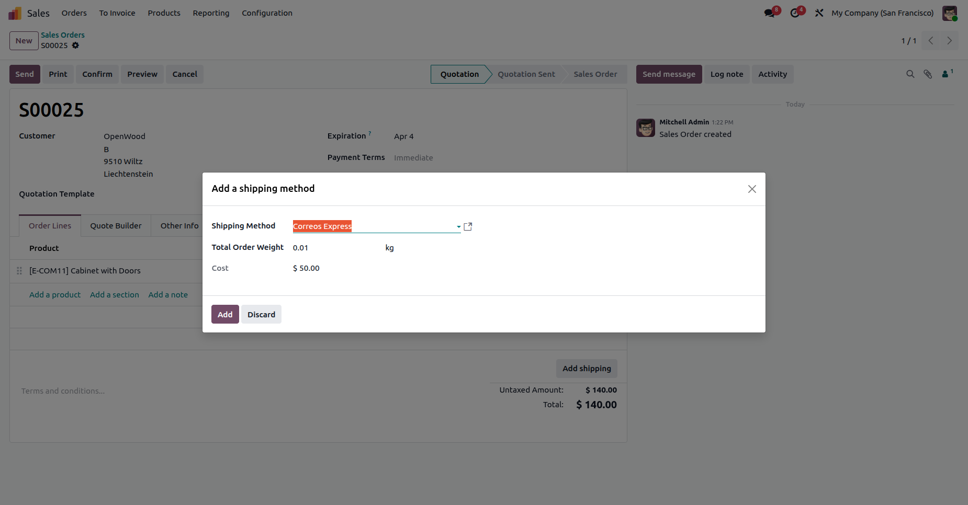Open external link icon beside Shipping Method

[468, 226]
